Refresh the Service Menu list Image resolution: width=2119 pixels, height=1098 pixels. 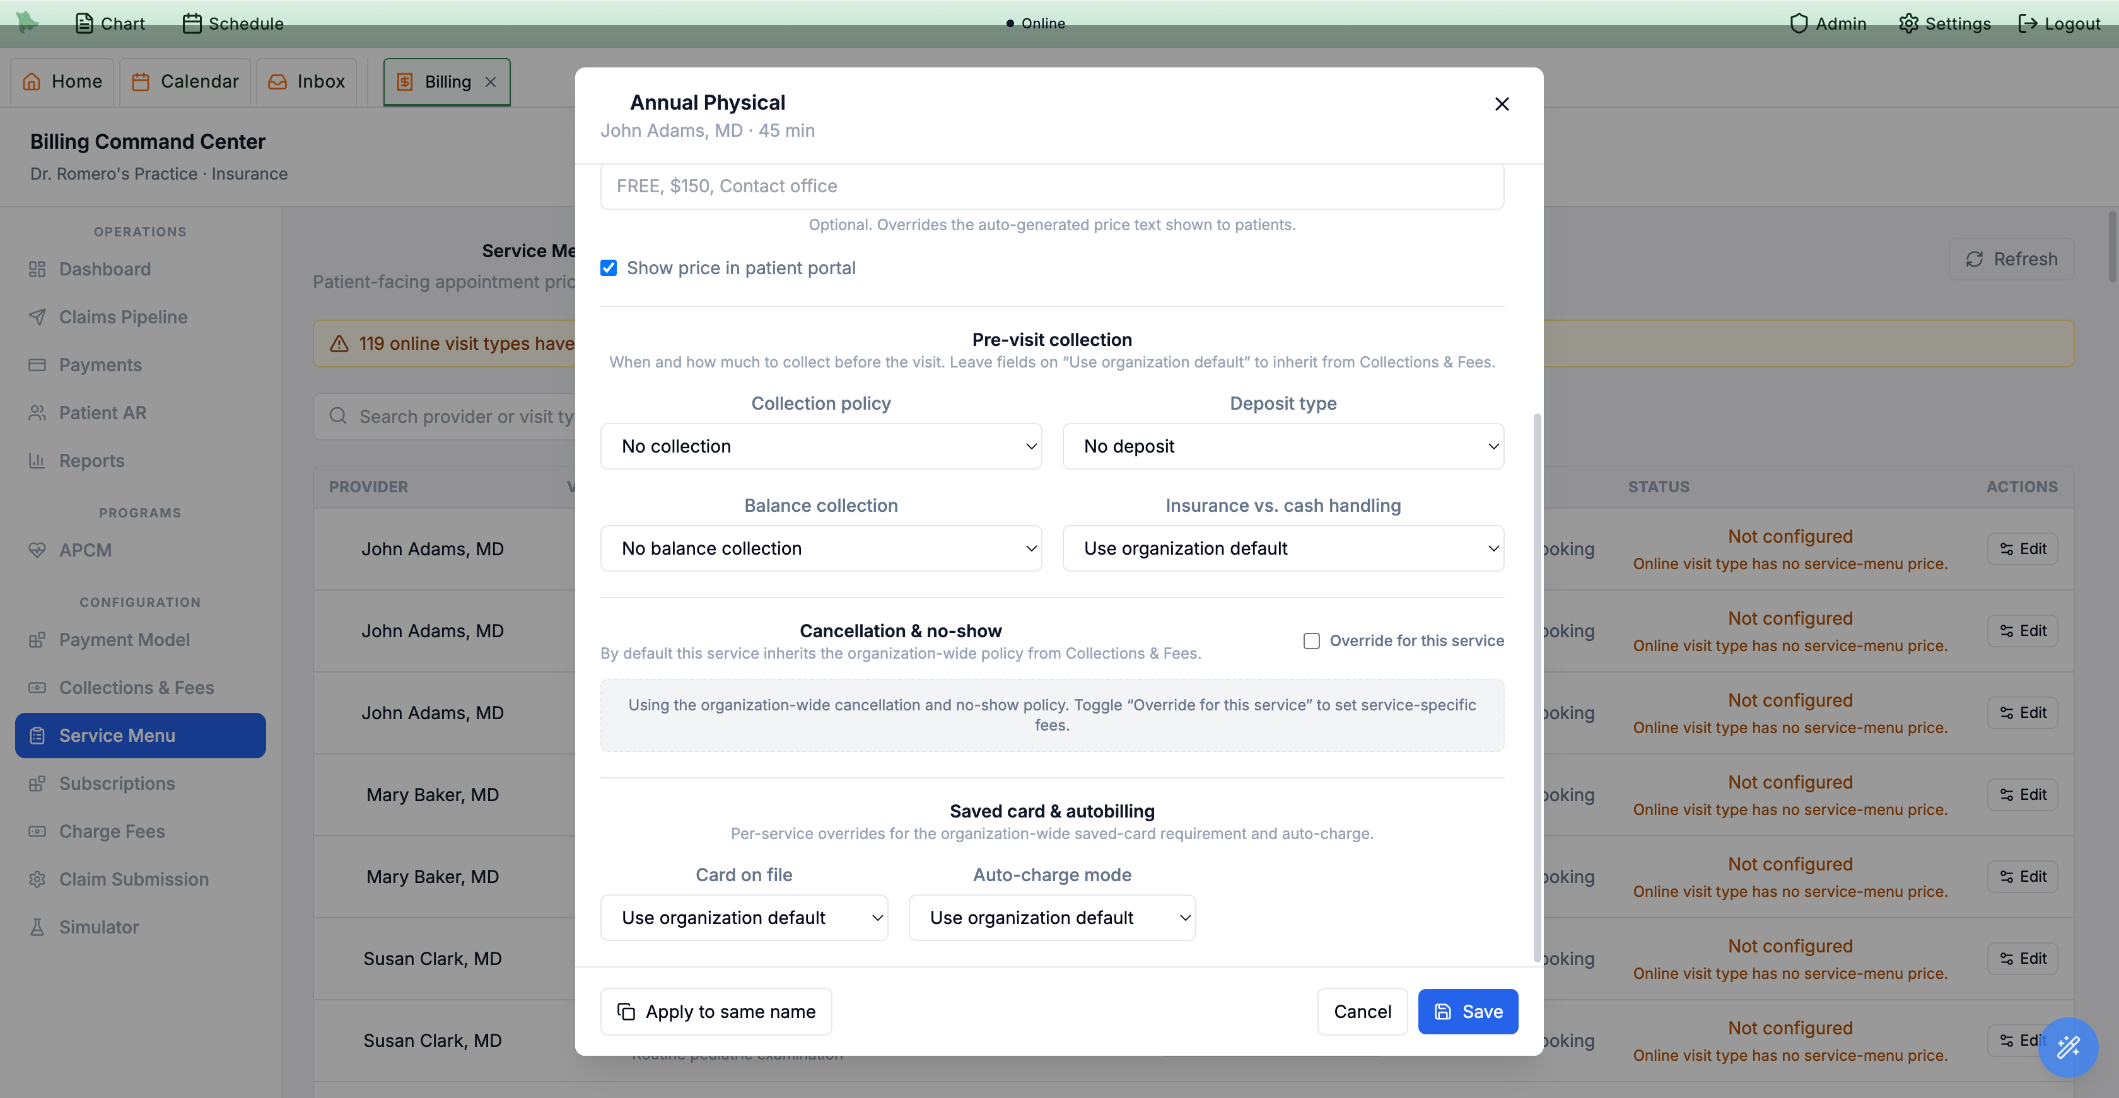point(2011,259)
